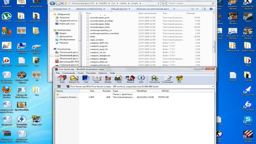Viewport: 256px width, 144px height.
Task: Select Загрузки in Explorer favorites
Action: 63,18
